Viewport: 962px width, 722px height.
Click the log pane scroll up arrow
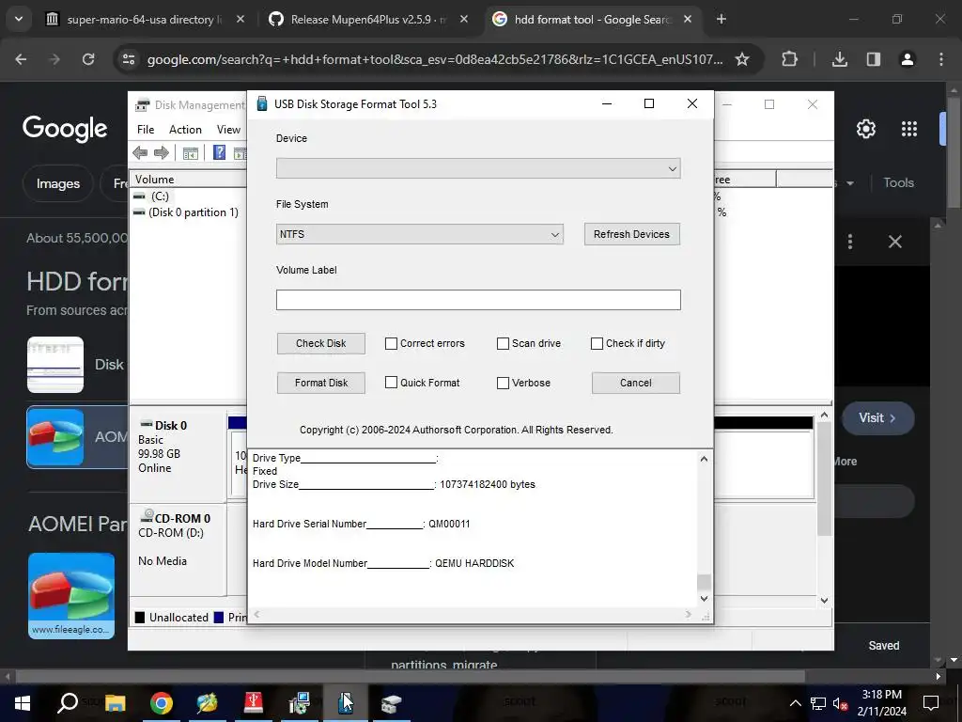pyautogui.click(x=704, y=459)
